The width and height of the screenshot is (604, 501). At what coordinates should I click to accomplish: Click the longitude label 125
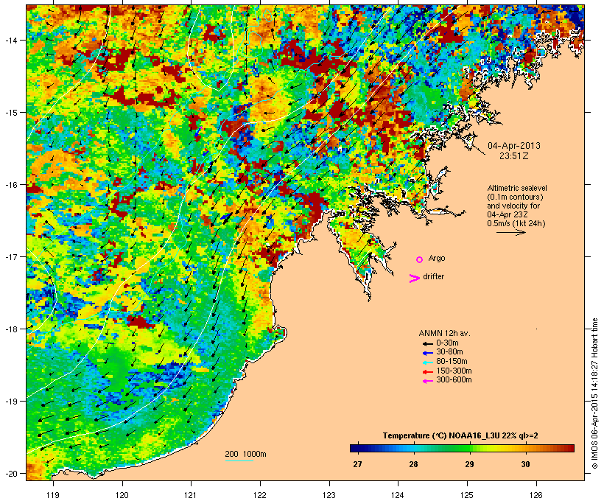(467, 495)
